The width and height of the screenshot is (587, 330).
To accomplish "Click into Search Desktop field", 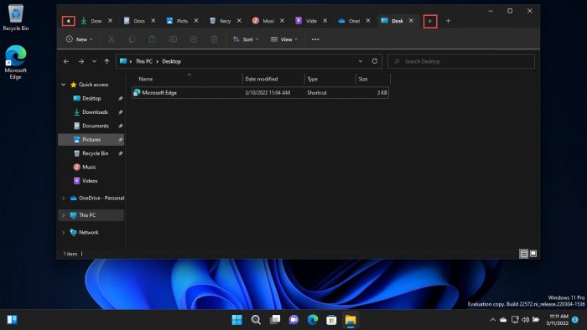I will point(461,61).
